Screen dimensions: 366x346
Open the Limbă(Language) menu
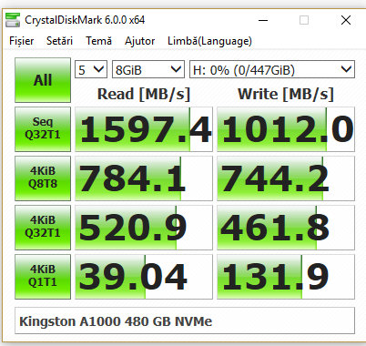(209, 41)
